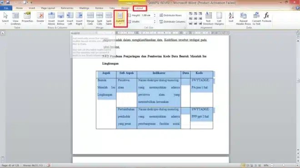Click Split Table

pos(109,18)
